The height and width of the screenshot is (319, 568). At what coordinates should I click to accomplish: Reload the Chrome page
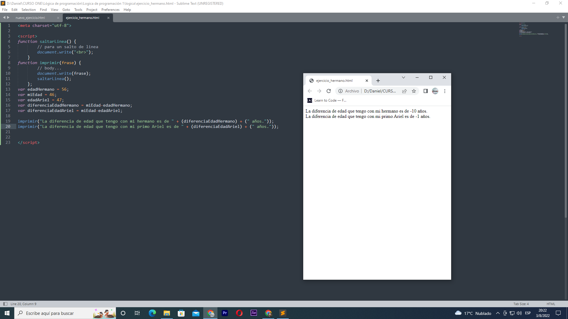329,91
